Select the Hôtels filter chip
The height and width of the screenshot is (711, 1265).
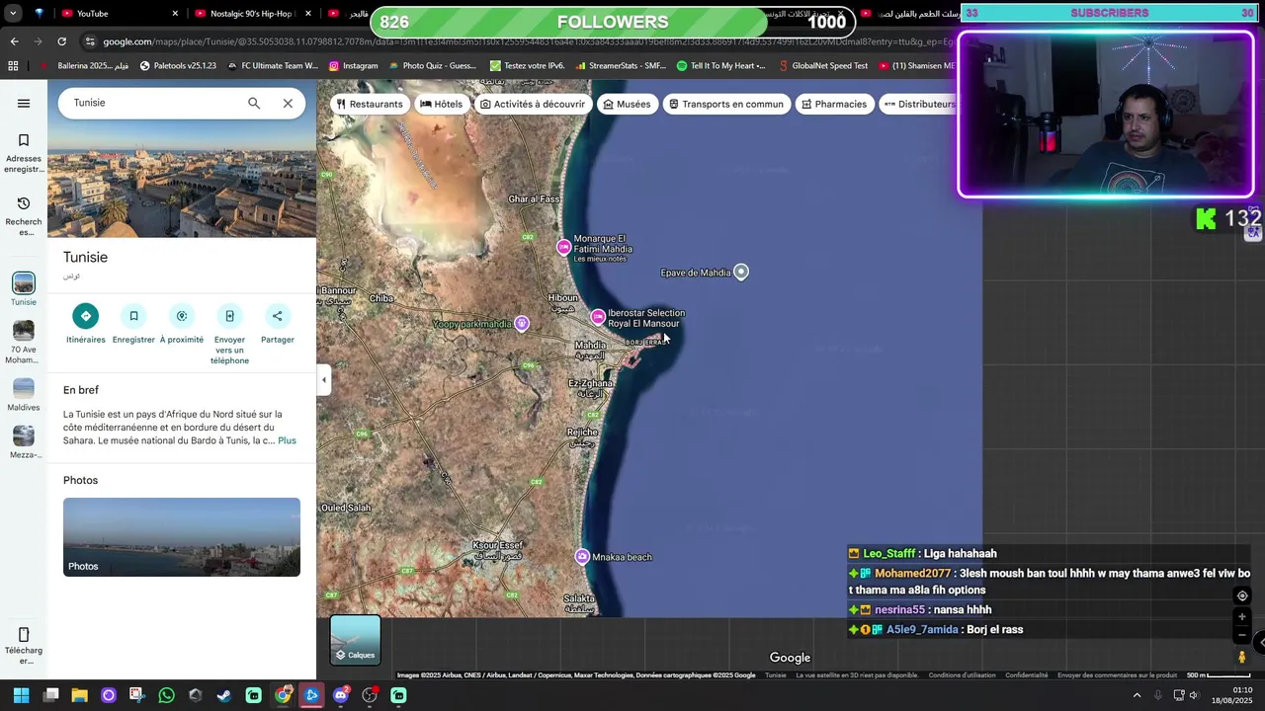(x=441, y=104)
